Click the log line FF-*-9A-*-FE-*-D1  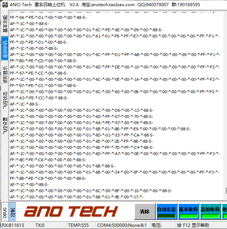[48, 17]
